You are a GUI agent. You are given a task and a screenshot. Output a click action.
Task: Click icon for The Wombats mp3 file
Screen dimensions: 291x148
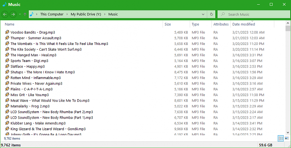7,43
